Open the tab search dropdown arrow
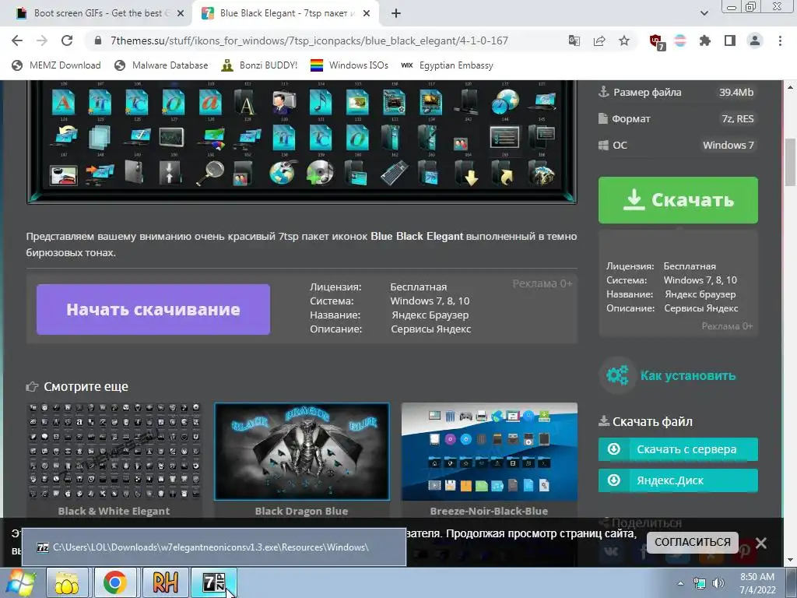The image size is (797, 598). pyautogui.click(x=704, y=13)
